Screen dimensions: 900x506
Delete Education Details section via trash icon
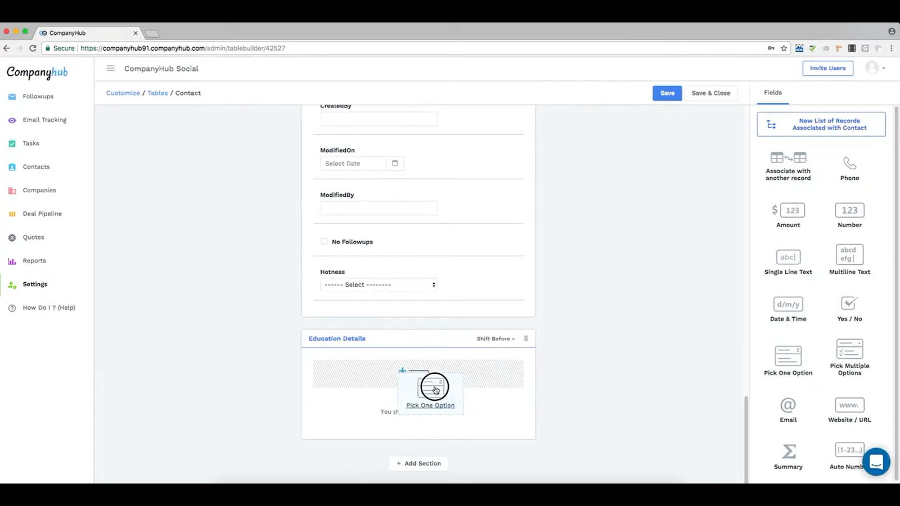526,338
